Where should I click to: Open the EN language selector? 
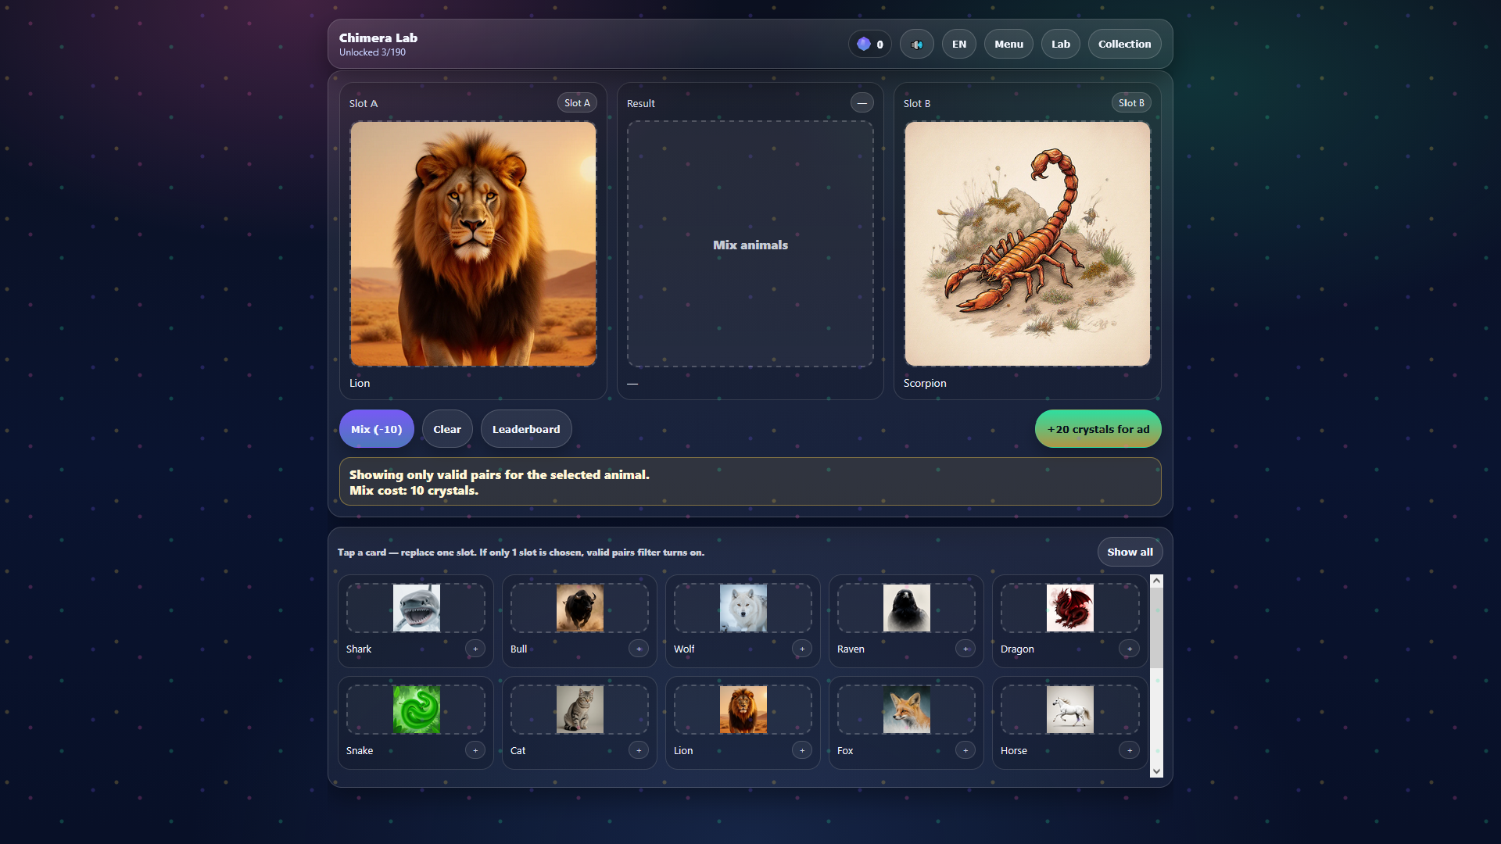[x=958, y=44]
